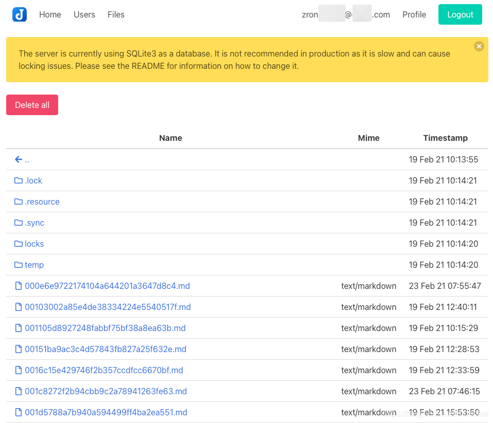Click file icon beside 00103002a85e4de38334224e5540517f.md
This screenshot has width=493, height=423.
(19, 307)
